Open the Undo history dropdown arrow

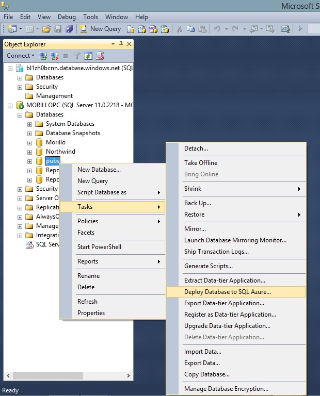(227, 29)
